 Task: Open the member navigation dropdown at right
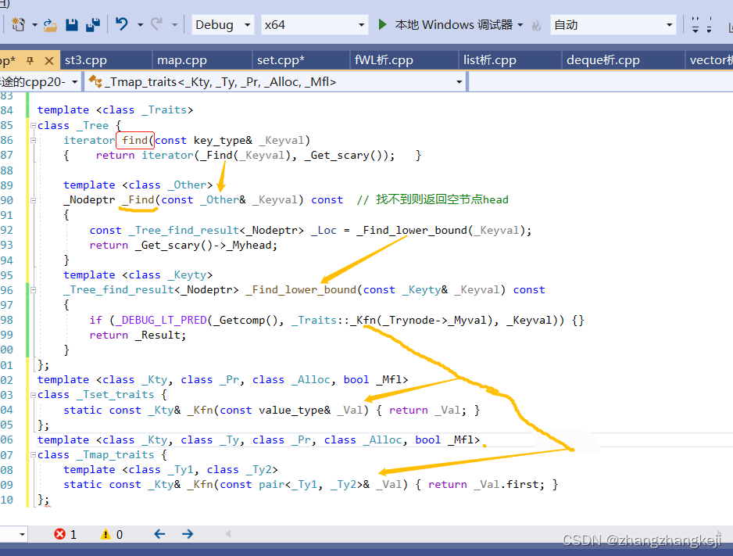[600, 82]
